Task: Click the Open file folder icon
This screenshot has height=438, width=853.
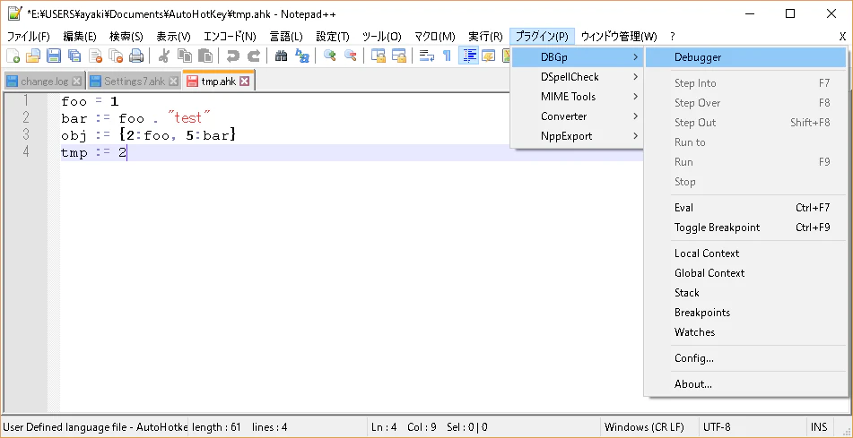Action: click(x=33, y=56)
